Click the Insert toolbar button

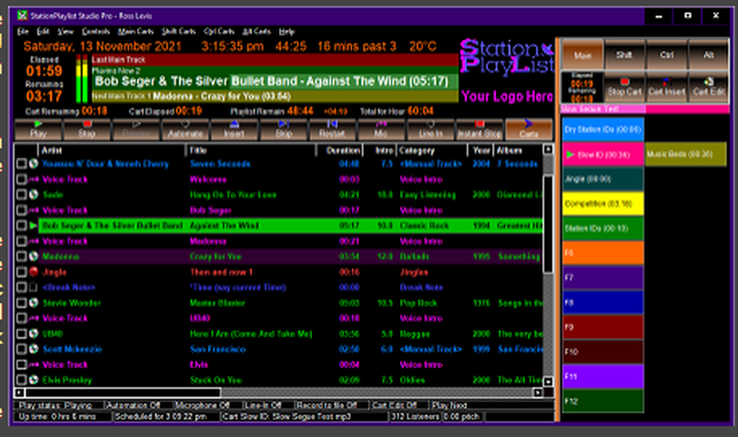234,129
